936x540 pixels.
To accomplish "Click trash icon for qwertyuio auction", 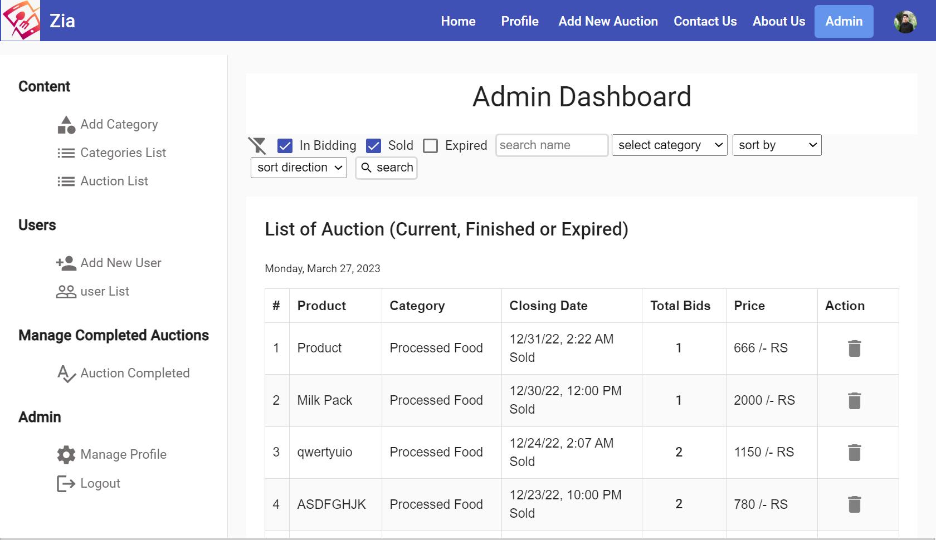I will pos(854,453).
